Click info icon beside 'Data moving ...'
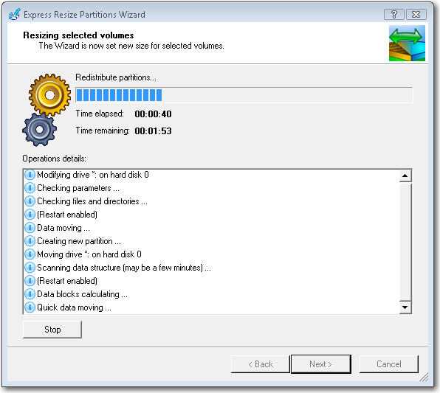440x393 pixels. 30,228
